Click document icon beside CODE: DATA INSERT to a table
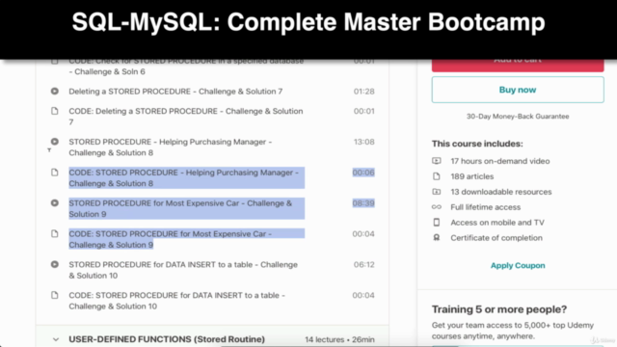The height and width of the screenshot is (347, 617). [x=55, y=295]
